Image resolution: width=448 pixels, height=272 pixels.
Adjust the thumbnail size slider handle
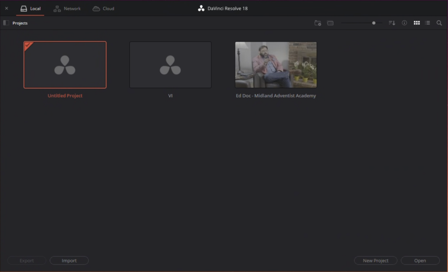pyautogui.click(x=374, y=23)
